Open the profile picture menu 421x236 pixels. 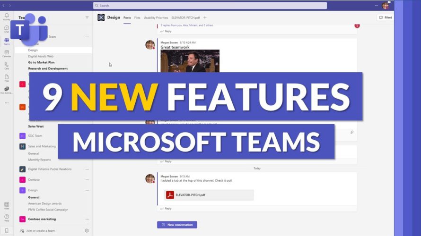[386, 6]
